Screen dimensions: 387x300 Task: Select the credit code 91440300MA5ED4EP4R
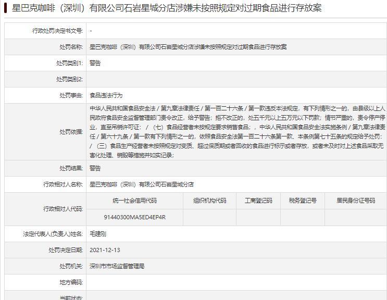pyautogui.click(x=135, y=217)
